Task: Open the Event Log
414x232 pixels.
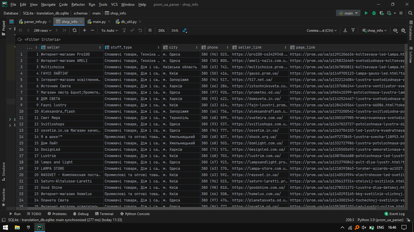Action: coord(394,214)
